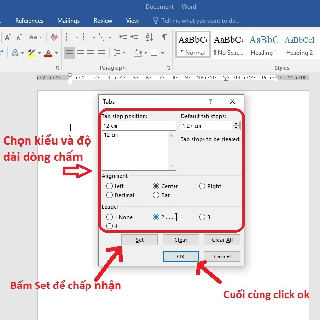
Task: Select Center alignment radio button in Tabs
Action: 156,186
